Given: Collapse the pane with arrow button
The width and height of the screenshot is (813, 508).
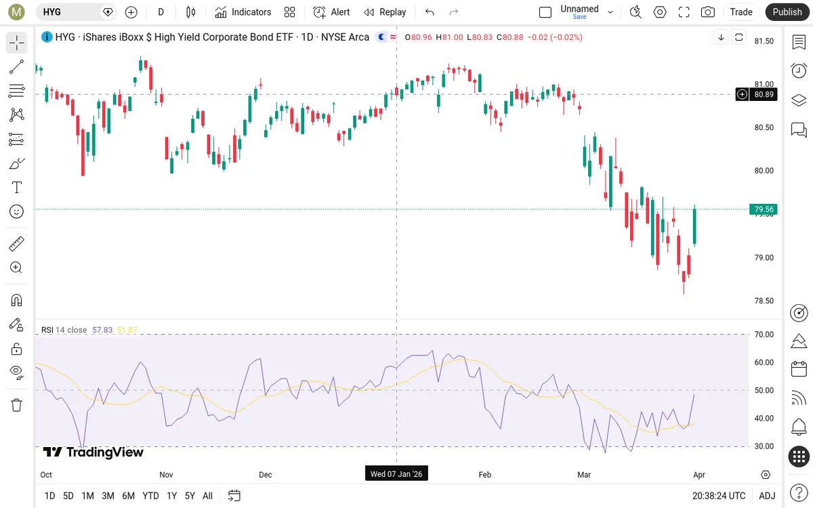Looking at the screenshot, I should pos(721,37).
